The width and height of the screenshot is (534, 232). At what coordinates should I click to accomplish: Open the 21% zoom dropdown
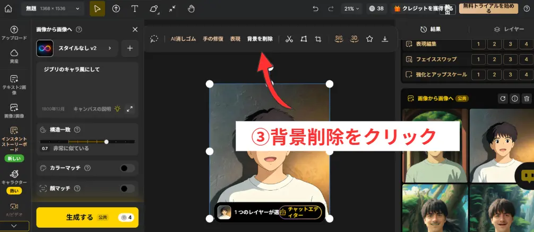[x=351, y=8]
